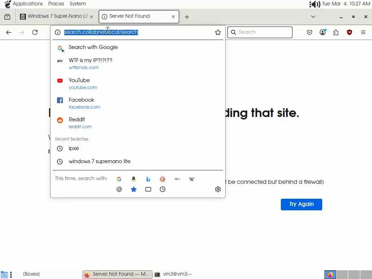This screenshot has width=372, height=279.
Task: Open the Pocket save icon
Action: coord(310,32)
